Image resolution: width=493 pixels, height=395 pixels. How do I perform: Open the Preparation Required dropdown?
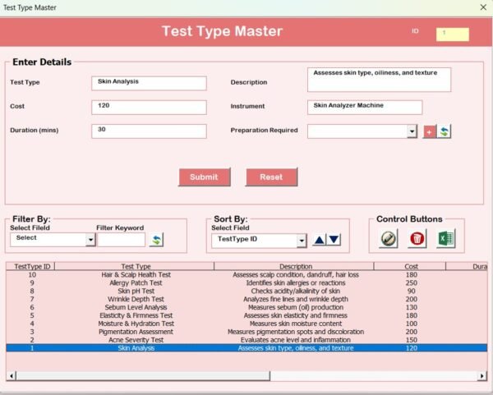pos(412,131)
